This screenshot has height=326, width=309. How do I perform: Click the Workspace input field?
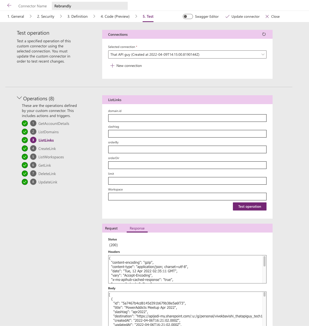click(187, 197)
